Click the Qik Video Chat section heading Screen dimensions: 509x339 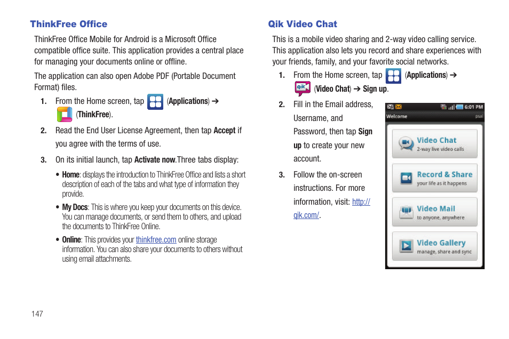point(303,24)
